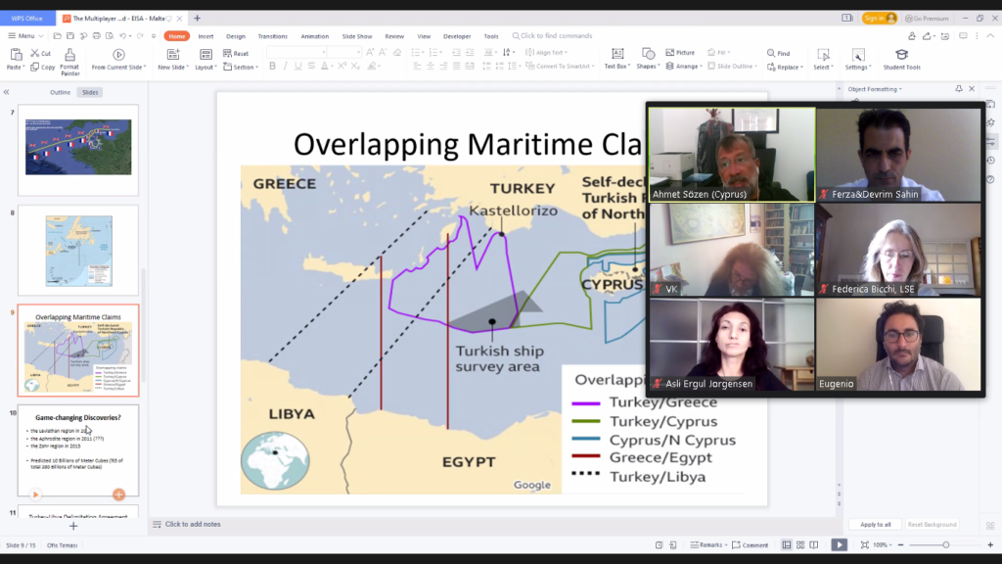This screenshot has width=1002, height=564.
Task: Toggle Strikethrough formatting
Action: 311,66
